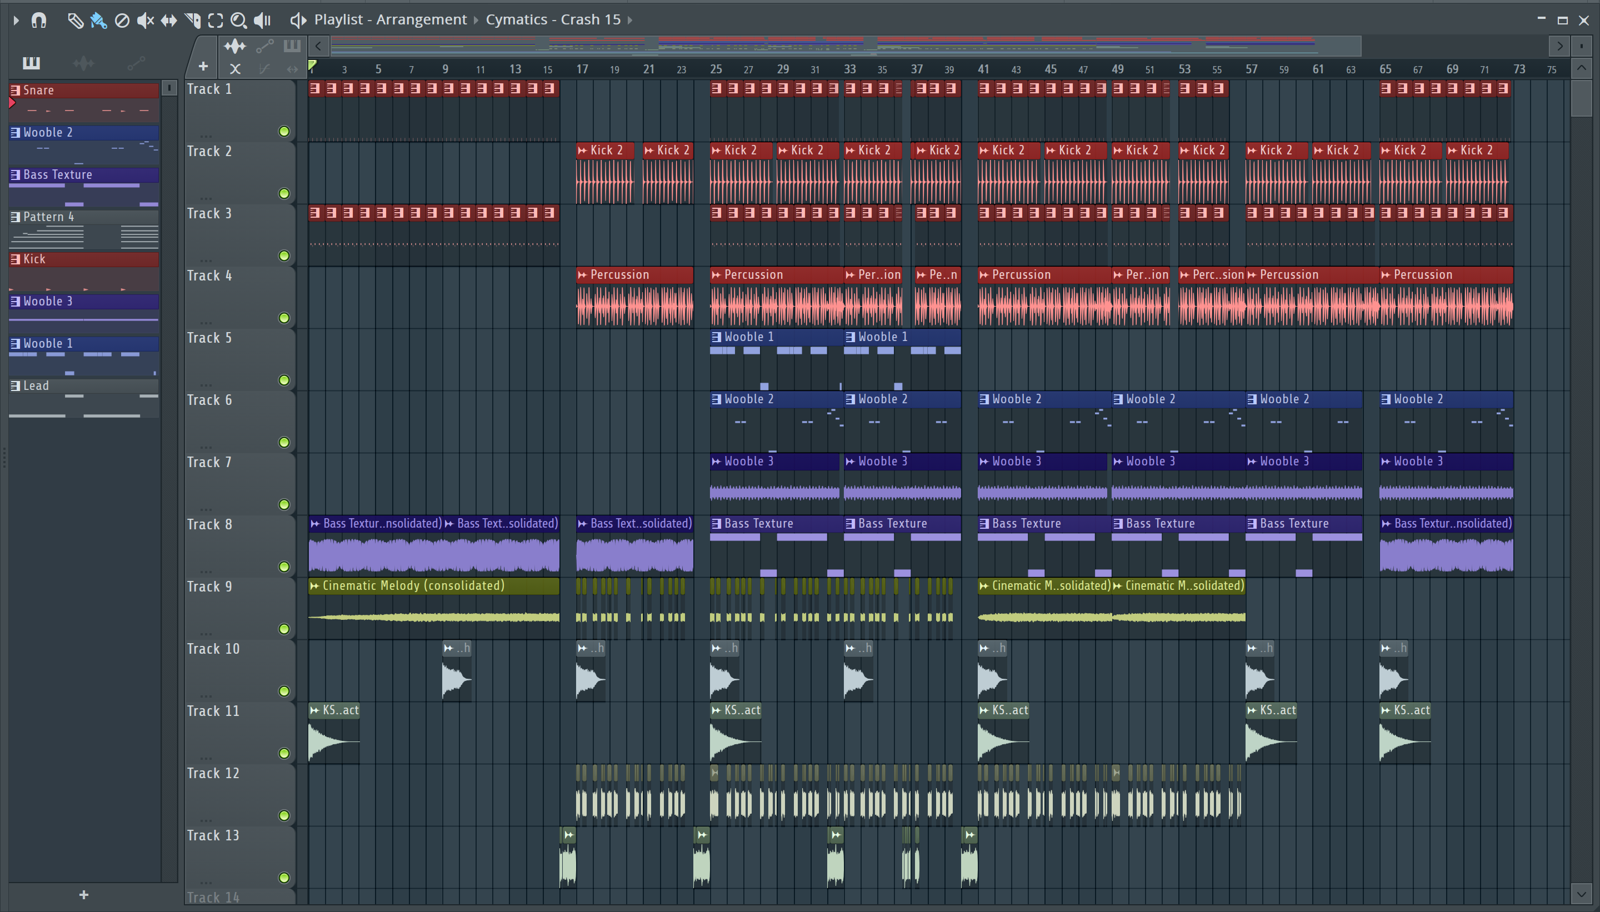
Task: Switch picker panel to the Automation clips tab
Action: [x=136, y=63]
